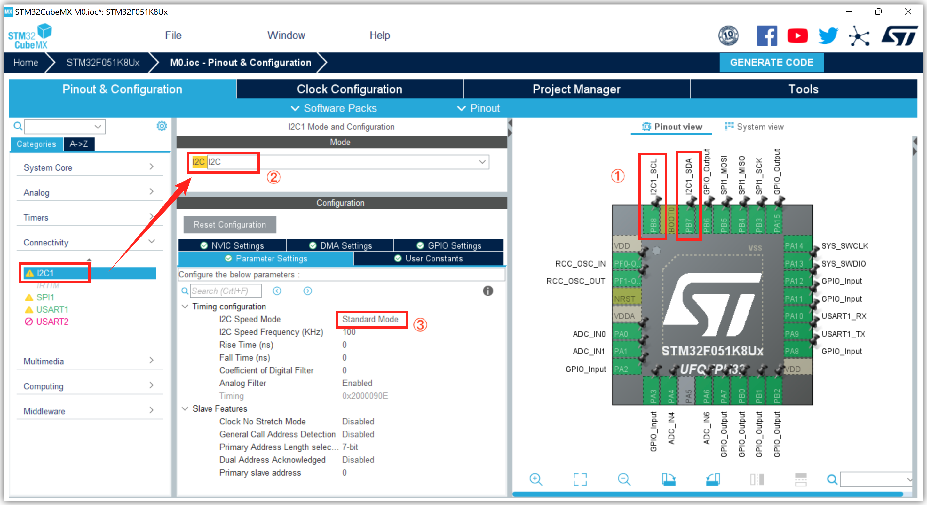
Task: Open the File menu
Action: pos(173,35)
